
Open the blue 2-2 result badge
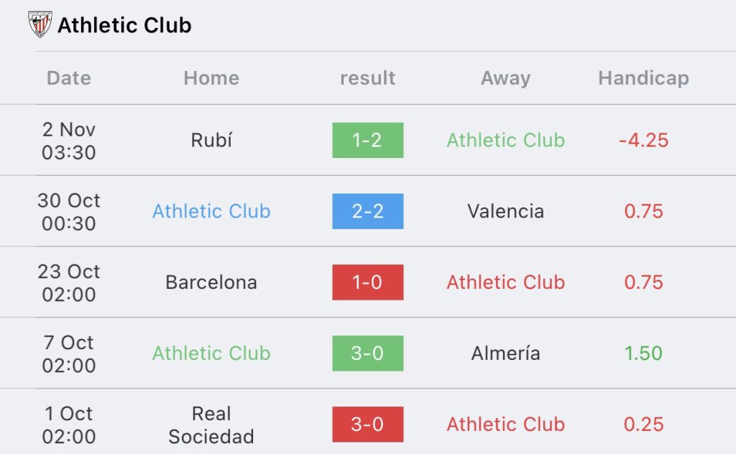tap(367, 211)
